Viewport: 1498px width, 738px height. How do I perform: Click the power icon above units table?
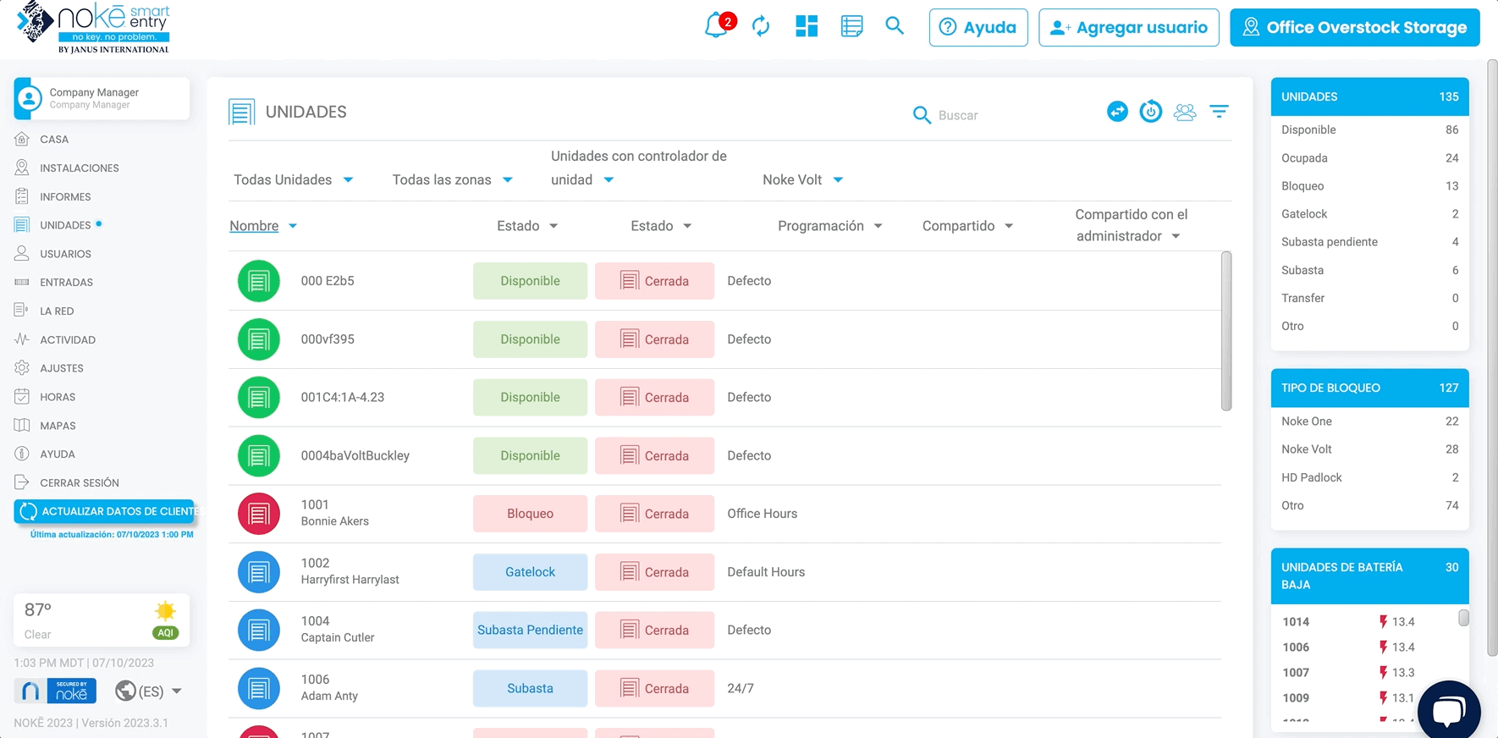pyautogui.click(x=1150, y=112)
